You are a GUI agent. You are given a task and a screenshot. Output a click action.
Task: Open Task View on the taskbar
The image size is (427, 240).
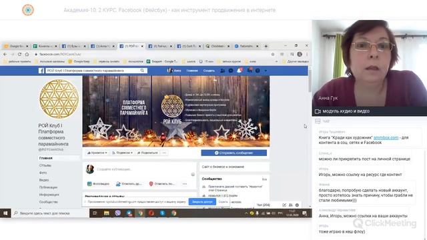(x=95, y=213)
